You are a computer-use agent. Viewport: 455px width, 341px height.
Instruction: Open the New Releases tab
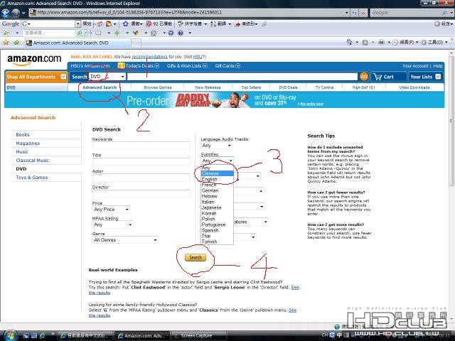tap(208, 87)
